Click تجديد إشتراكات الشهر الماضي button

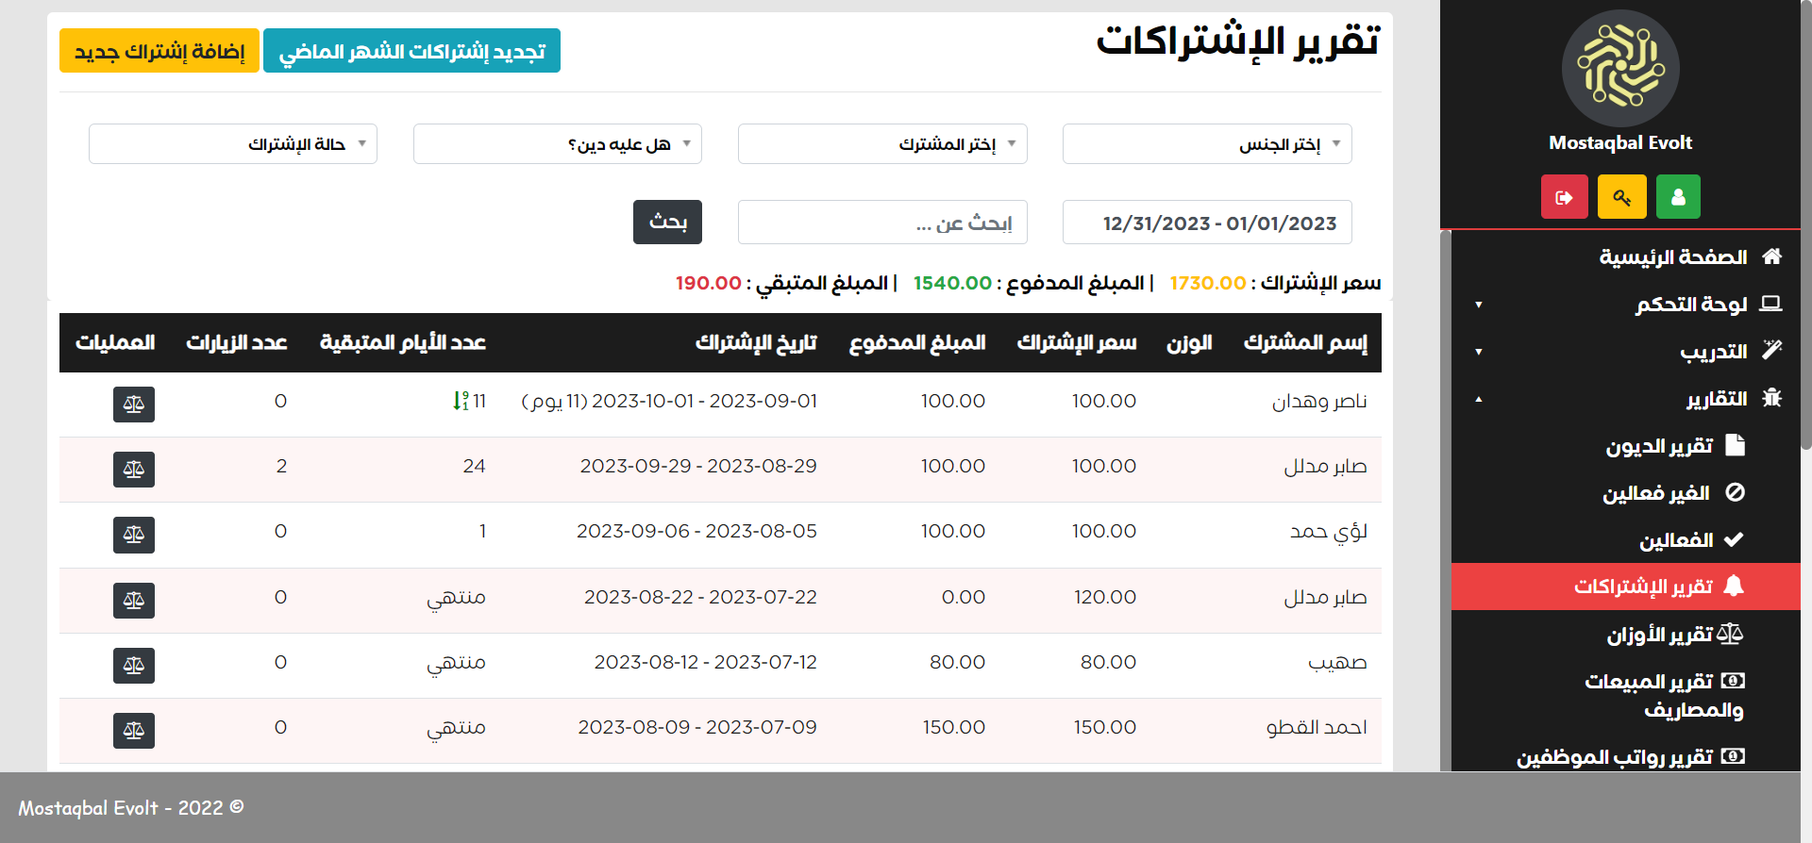click(x=411, y=51)
